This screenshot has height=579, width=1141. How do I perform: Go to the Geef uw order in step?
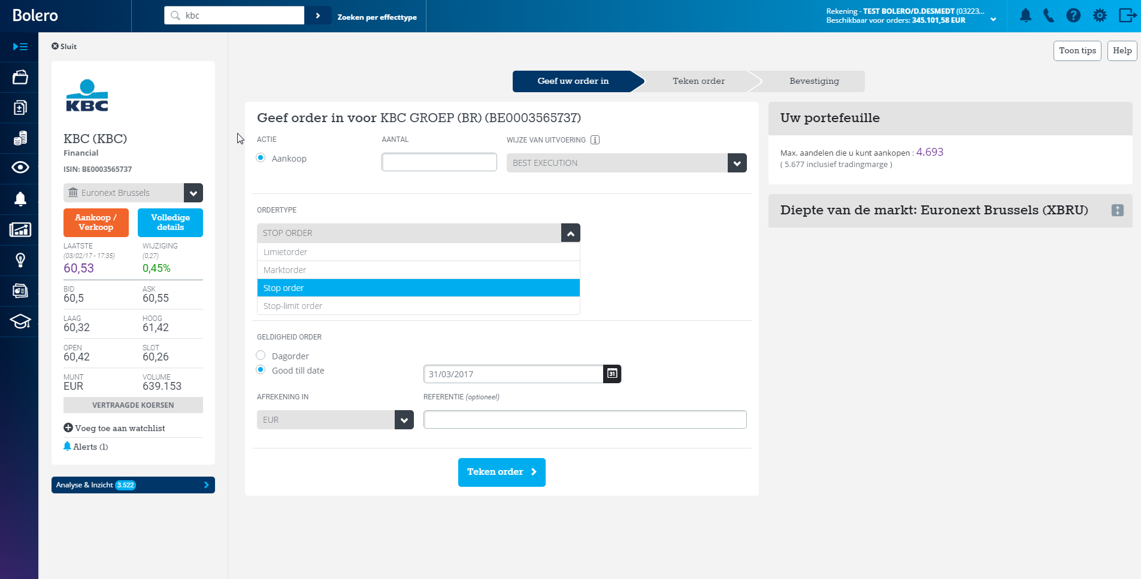(573, 81)
